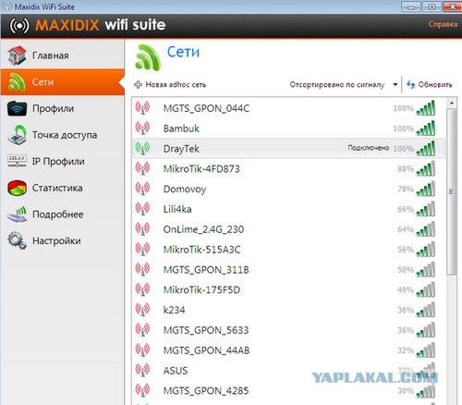Click the large green RSS-style Сети header icon
The height and width of the screenshot is (405, 462).
(148, 57)
